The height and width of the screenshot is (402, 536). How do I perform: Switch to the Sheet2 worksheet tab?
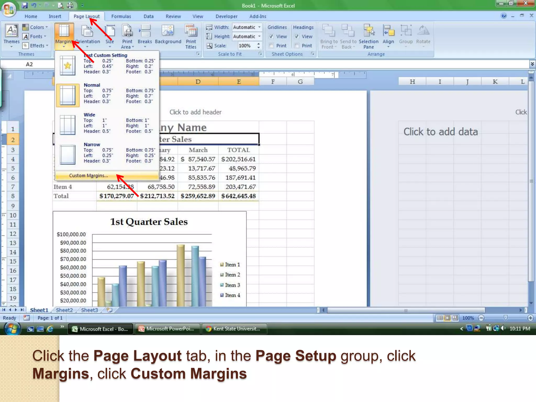click(64, 310)
